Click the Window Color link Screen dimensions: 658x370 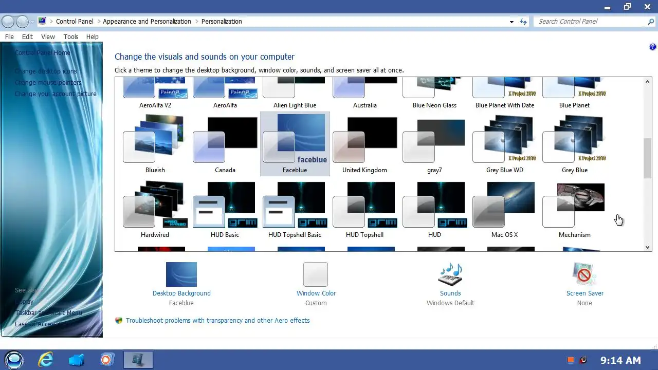316,293
